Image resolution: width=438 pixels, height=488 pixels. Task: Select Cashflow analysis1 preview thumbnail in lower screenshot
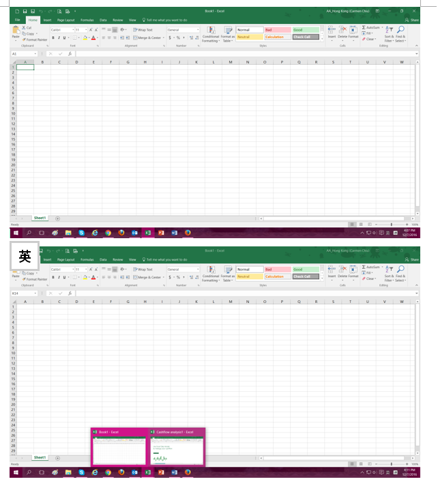click(177, 450)
